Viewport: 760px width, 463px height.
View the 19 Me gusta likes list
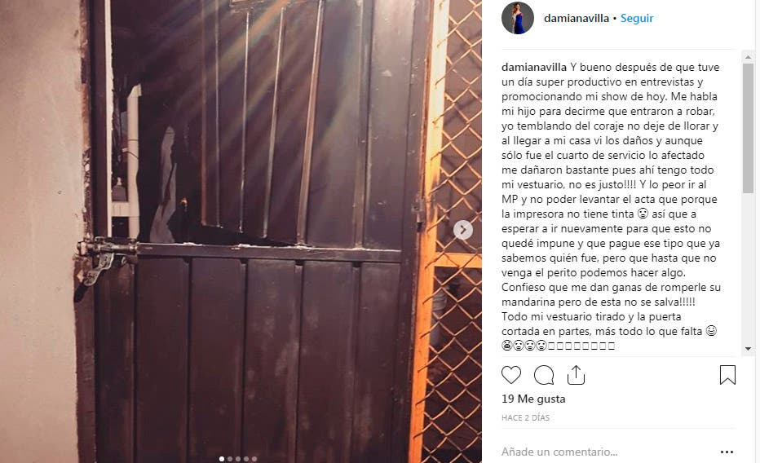click(533, 399)
